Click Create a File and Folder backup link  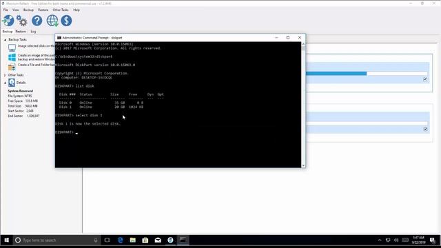(x=37, y=65)
